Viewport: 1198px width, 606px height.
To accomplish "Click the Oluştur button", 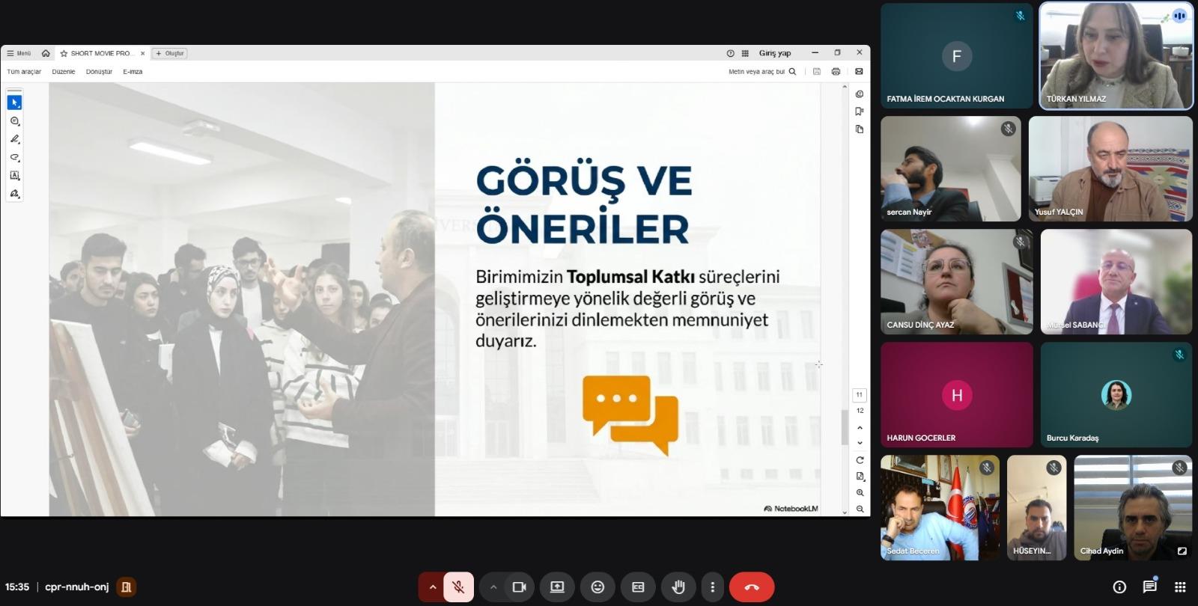I will pos(170,53).
